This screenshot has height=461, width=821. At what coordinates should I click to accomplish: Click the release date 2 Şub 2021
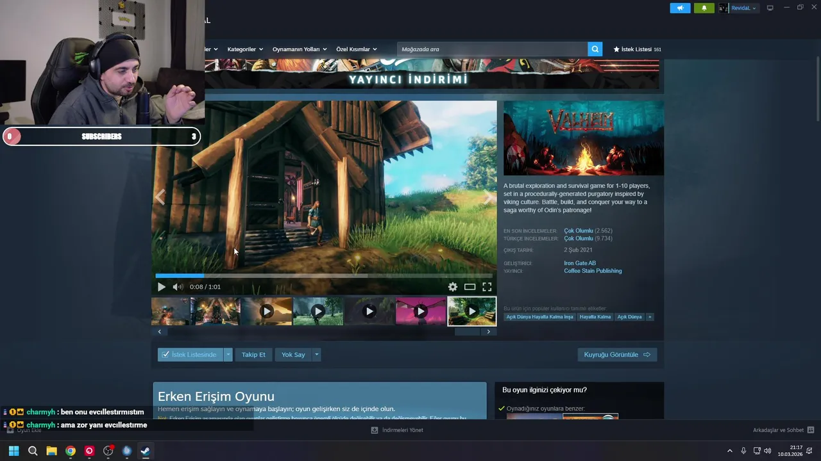578,250
